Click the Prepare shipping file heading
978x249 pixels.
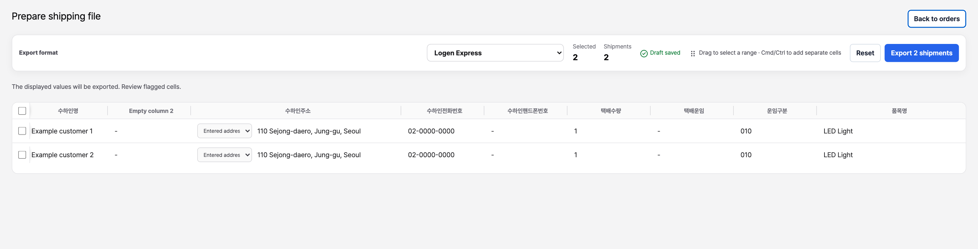point(56,16)
